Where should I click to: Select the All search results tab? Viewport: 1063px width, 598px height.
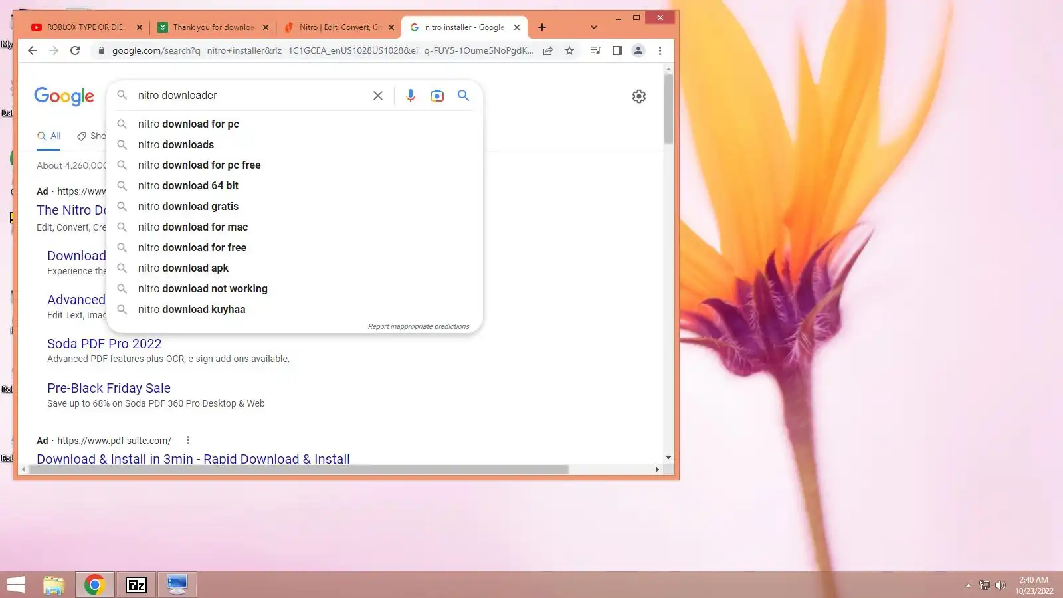49,136
